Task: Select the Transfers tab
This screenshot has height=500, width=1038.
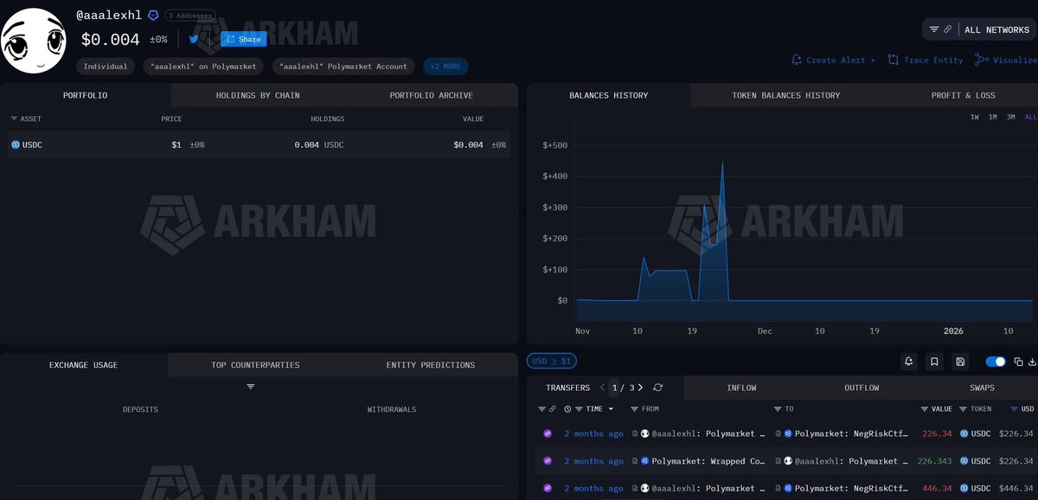Action: tap(567, 388)
